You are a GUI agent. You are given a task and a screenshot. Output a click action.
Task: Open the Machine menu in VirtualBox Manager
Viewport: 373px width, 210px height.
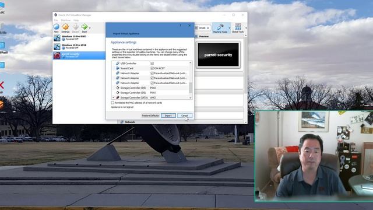[x=66, y=20]
